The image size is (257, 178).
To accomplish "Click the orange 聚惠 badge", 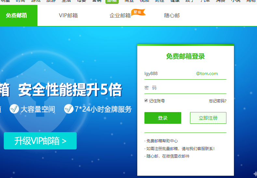I will (x=138, y=12).
